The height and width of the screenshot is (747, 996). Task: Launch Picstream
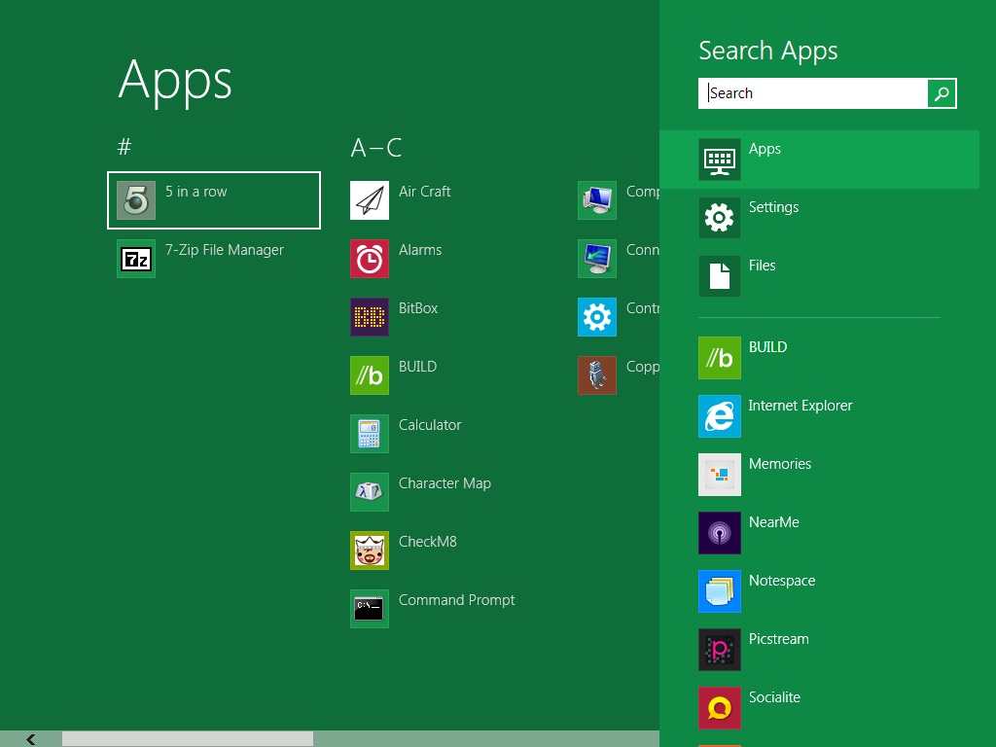[778, 639]
